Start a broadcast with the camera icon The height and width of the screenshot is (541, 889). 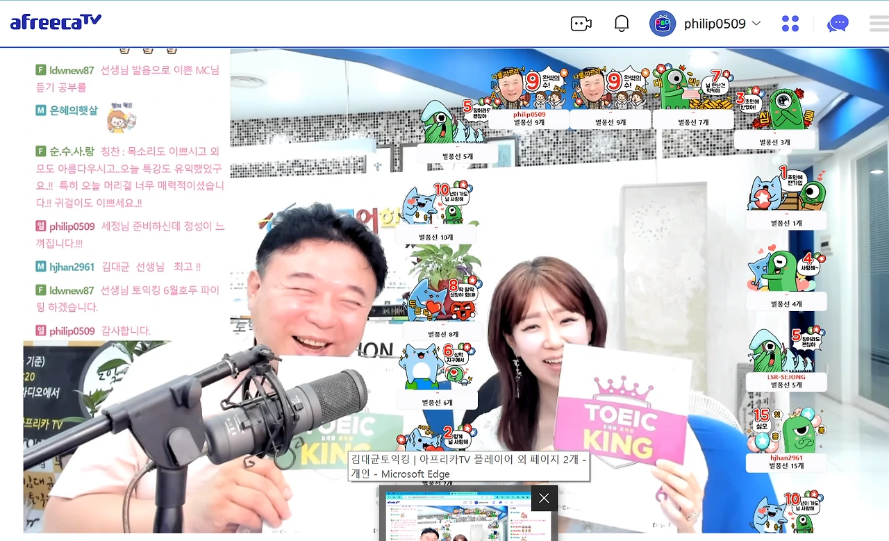point(581,24)
